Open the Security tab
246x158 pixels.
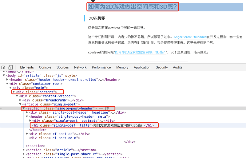tap(161, 67)
